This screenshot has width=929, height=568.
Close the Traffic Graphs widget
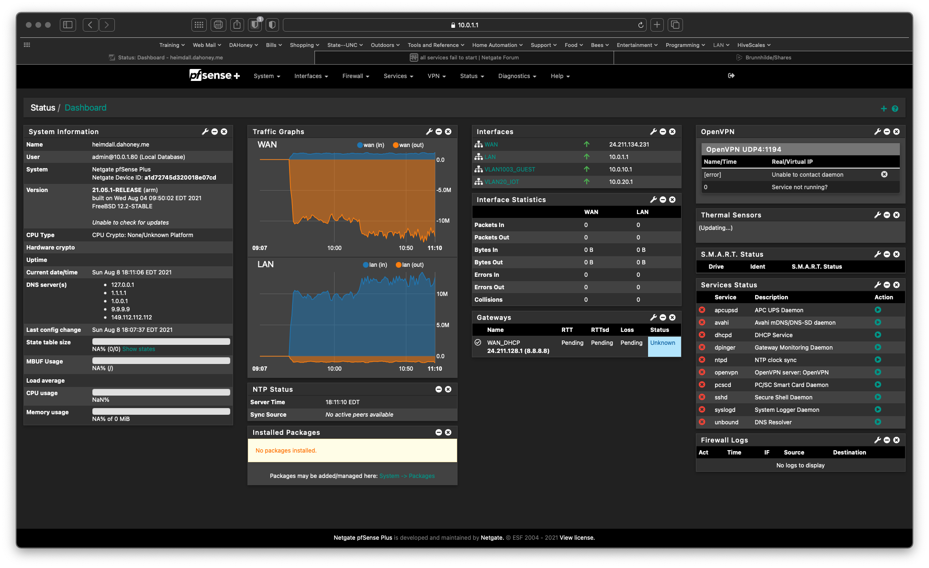click(448, 132)
